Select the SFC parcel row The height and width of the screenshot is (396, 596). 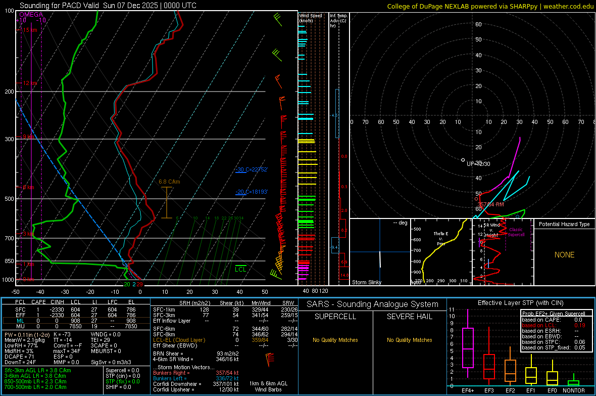(x=75, y=310)
